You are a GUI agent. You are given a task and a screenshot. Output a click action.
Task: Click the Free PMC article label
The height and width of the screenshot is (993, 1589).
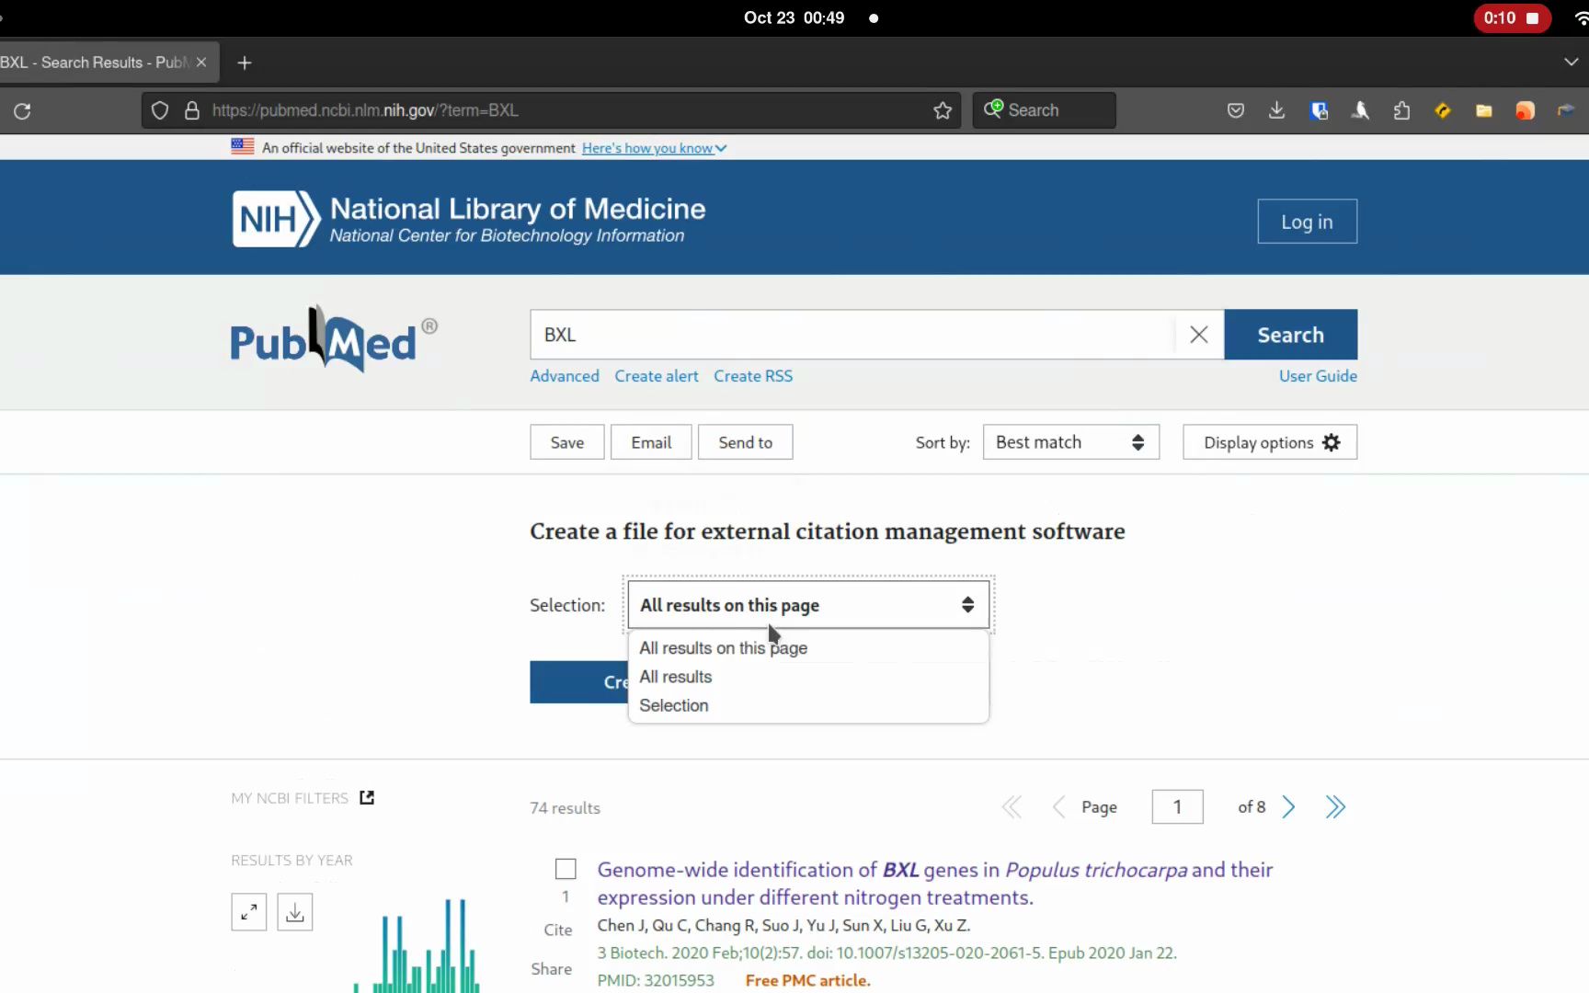807,980
